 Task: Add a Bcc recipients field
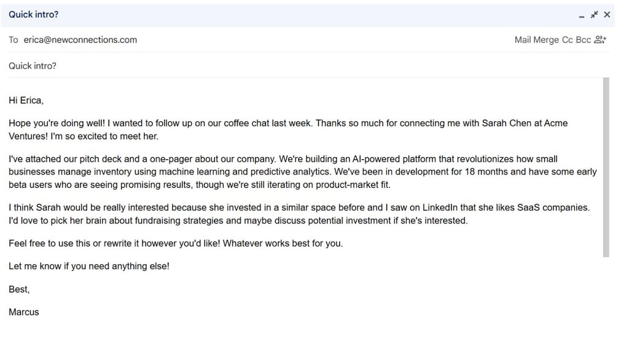583,40
